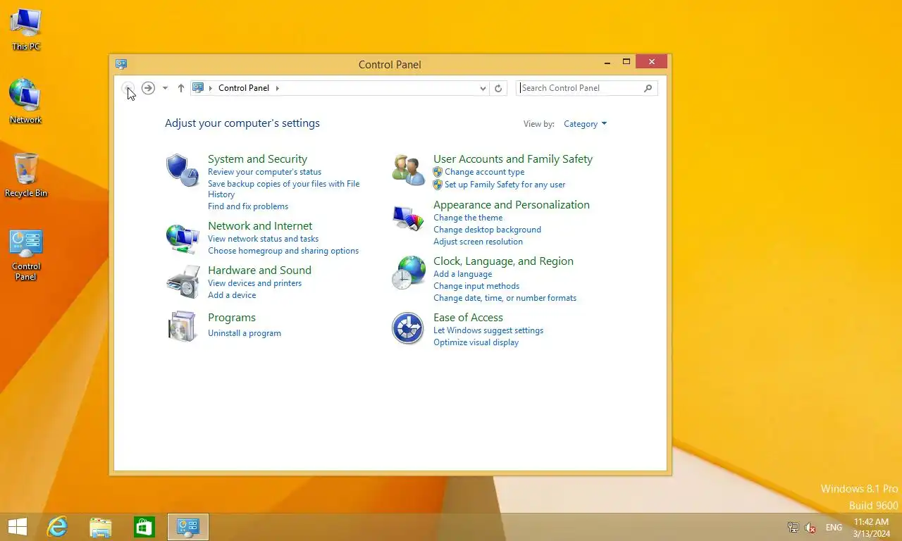902x541 pixels.
Task: Click Choose homegroup and sharing options
Action: click(283, 251)
